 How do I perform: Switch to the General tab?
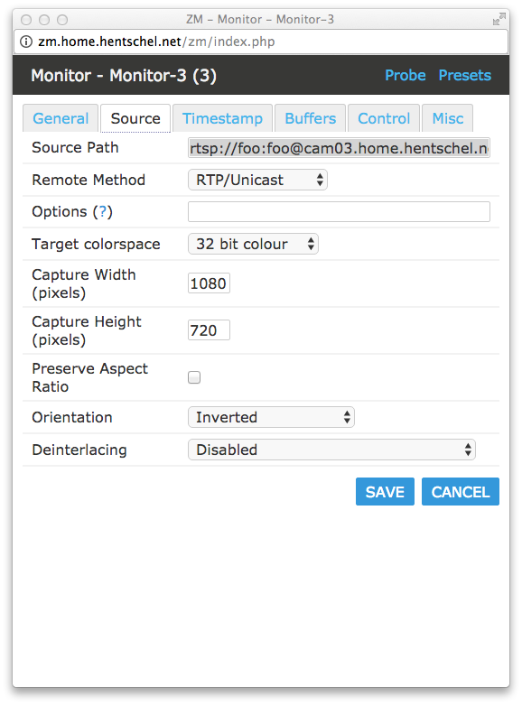[x=61, y=118]
